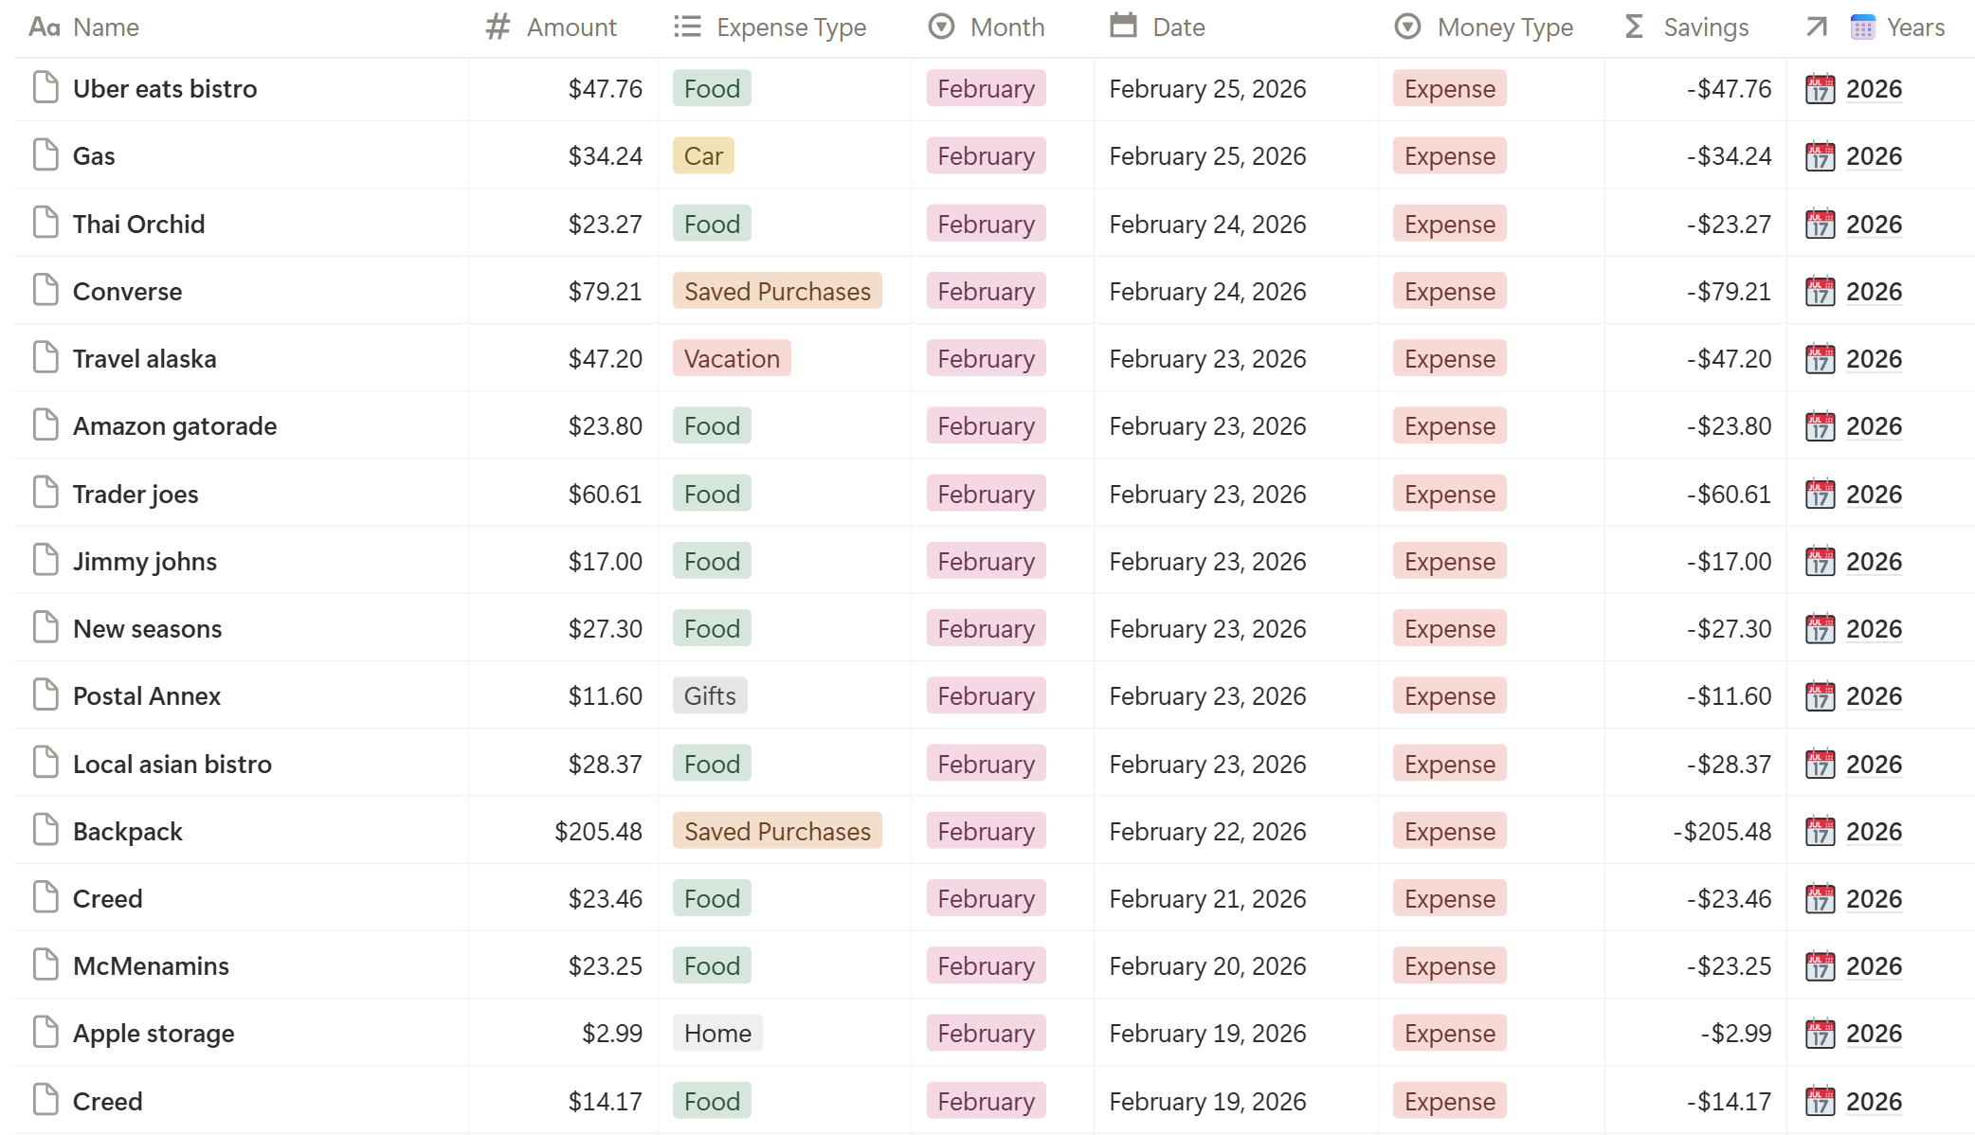Image resolution: width=1975 pixels, height=1135 pixels.
Task: Click the $205.48 amount cell
Action: point(597,831)
